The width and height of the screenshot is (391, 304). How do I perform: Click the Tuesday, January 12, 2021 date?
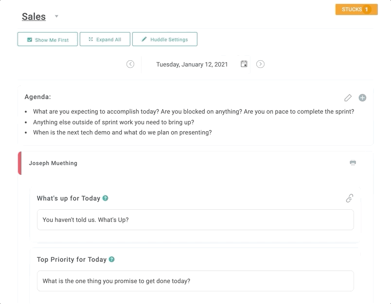192,64
